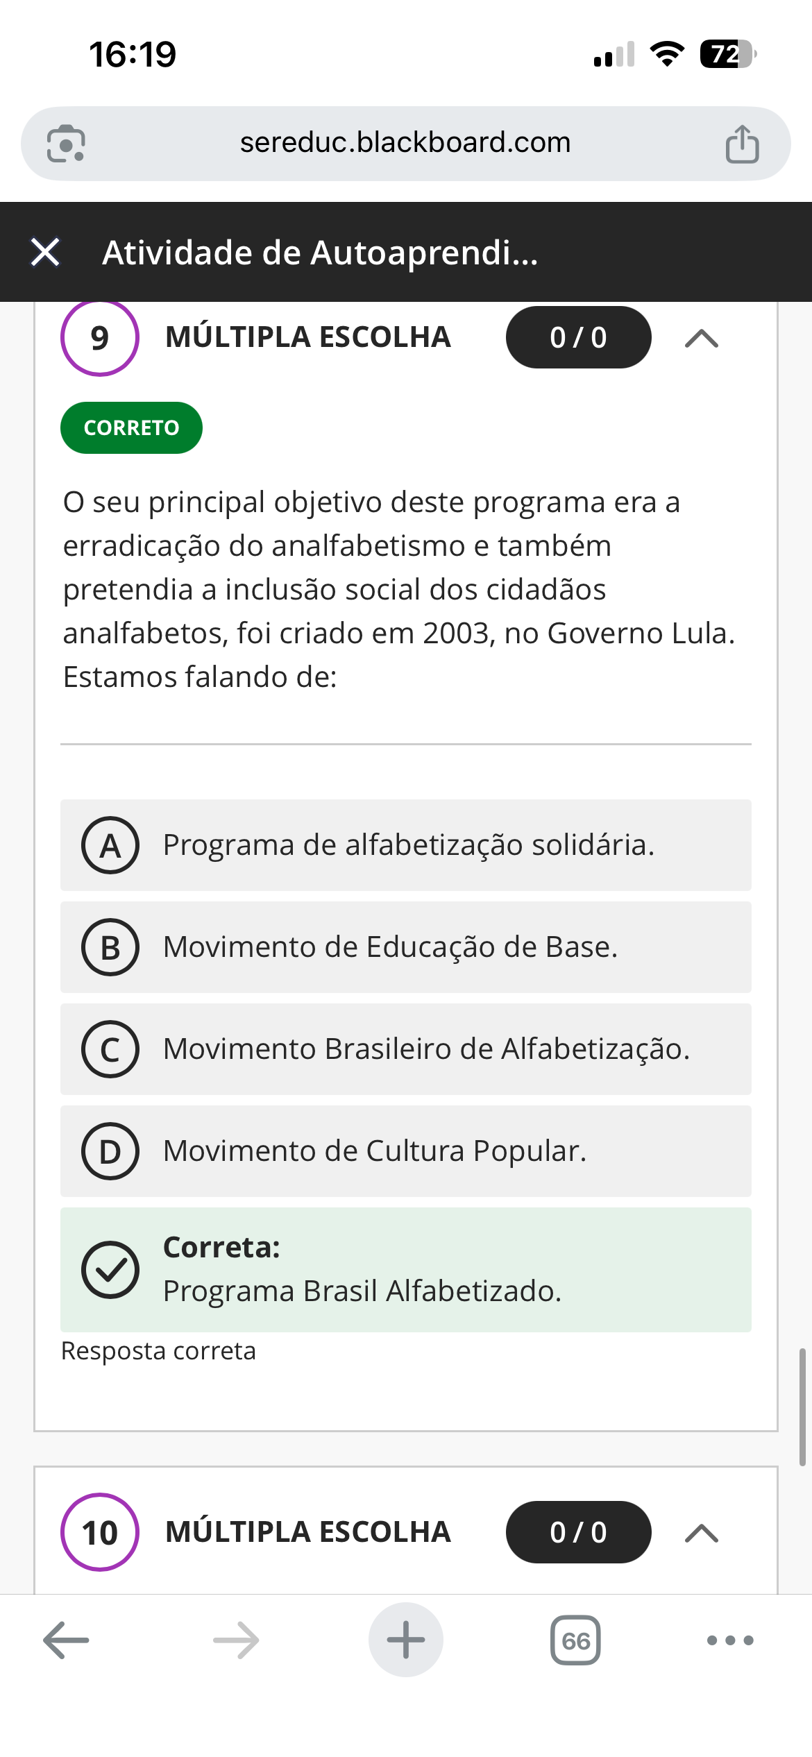
Task: Tap the 0 / 0 score pill of question 9
Action: click(x=578, y=338)
